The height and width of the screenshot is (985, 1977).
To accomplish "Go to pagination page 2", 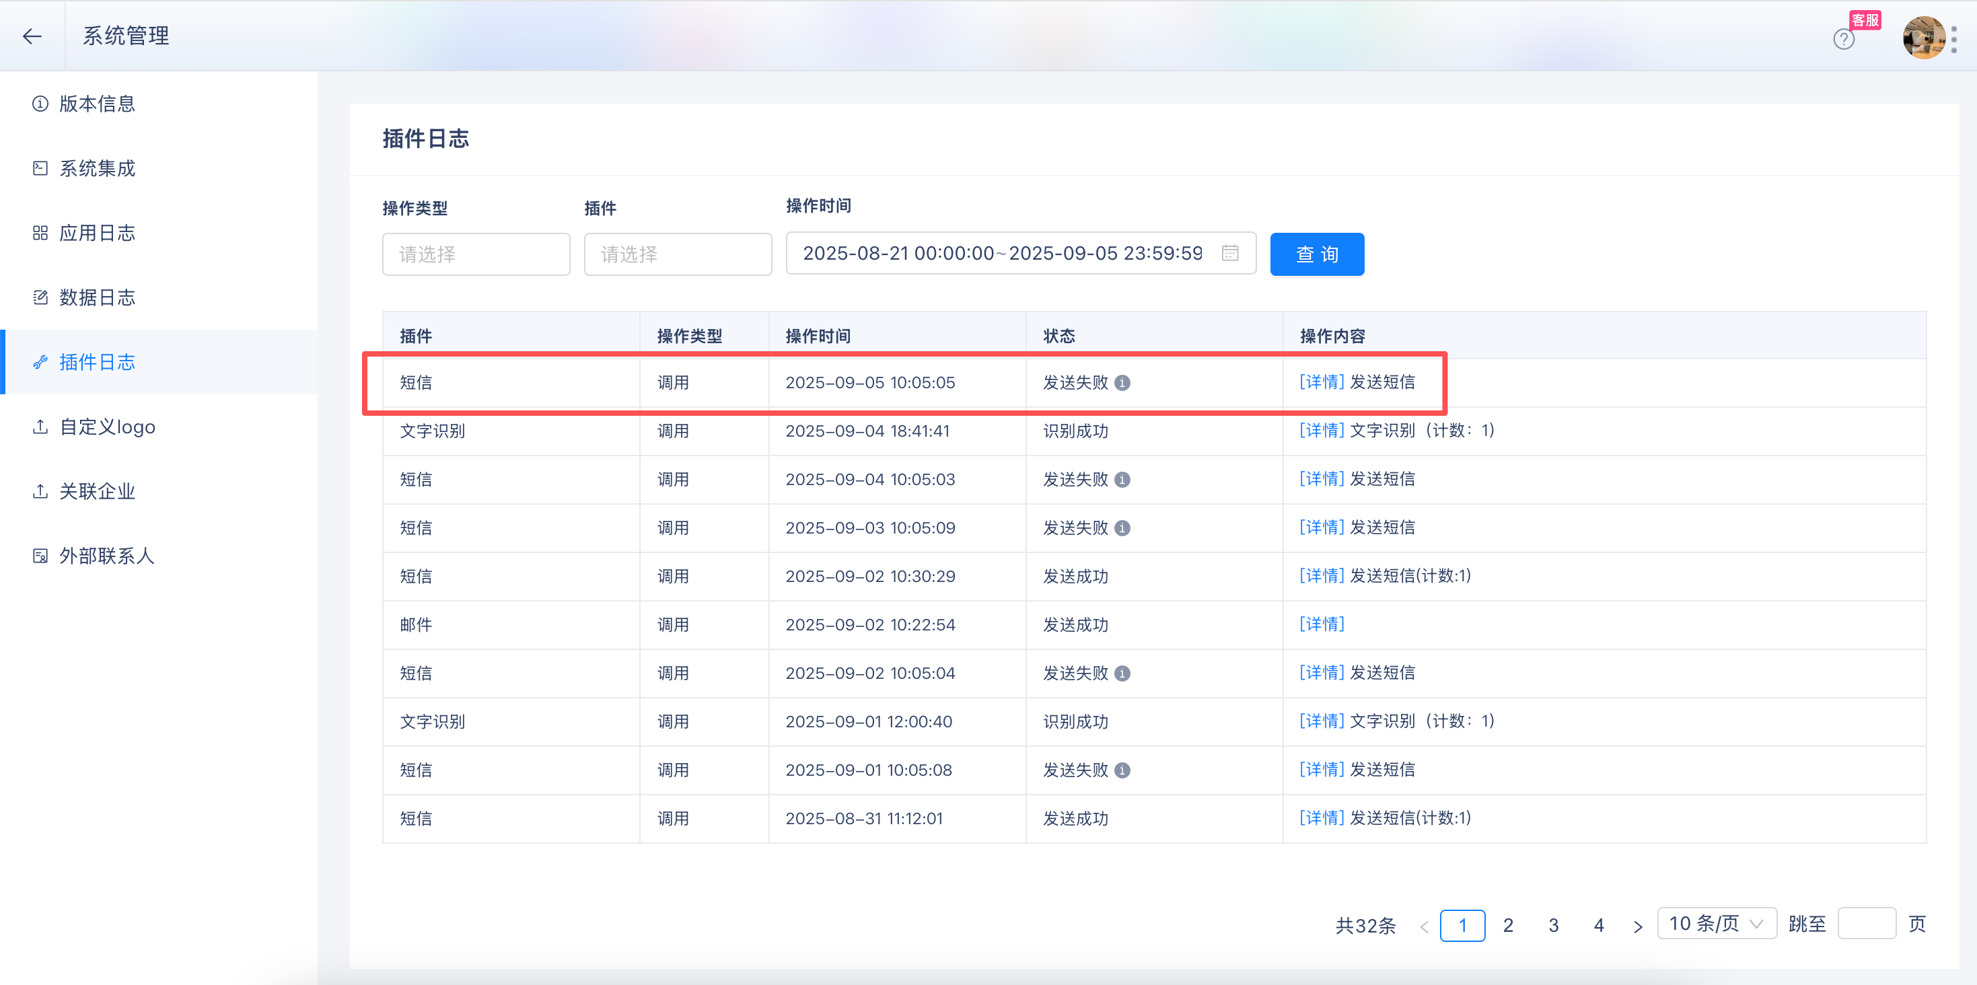I will point(1507,925).
